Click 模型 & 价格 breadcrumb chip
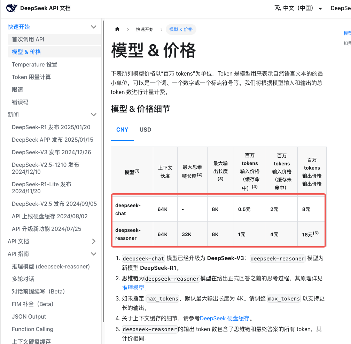This screenshot has width=351, height=344. point(181,29)
